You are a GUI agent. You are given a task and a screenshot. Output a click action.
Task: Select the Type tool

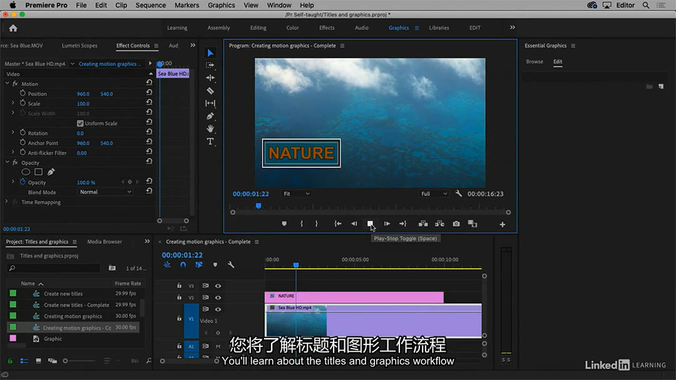pos(210,142)
